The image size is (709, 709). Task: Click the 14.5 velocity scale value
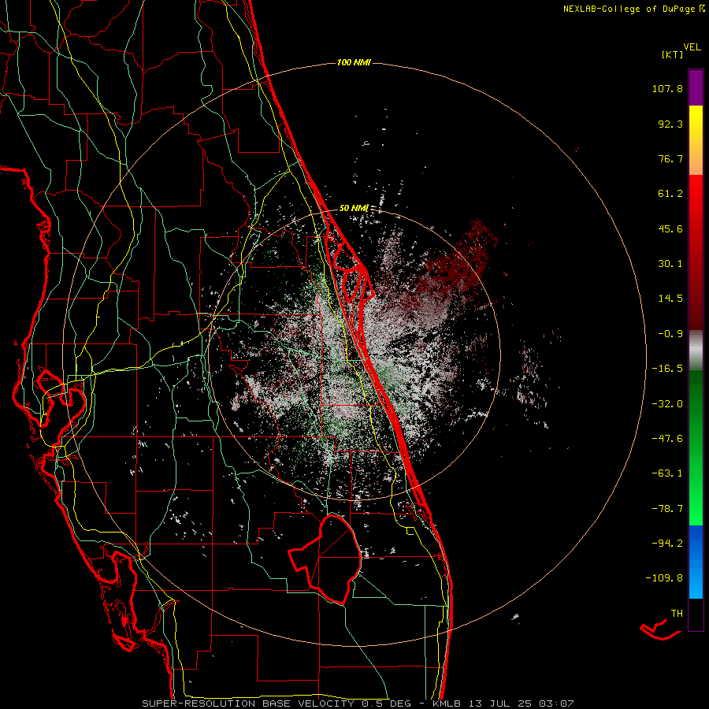[670, 299]
